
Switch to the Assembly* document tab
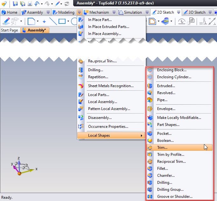[x=35, y=30]
